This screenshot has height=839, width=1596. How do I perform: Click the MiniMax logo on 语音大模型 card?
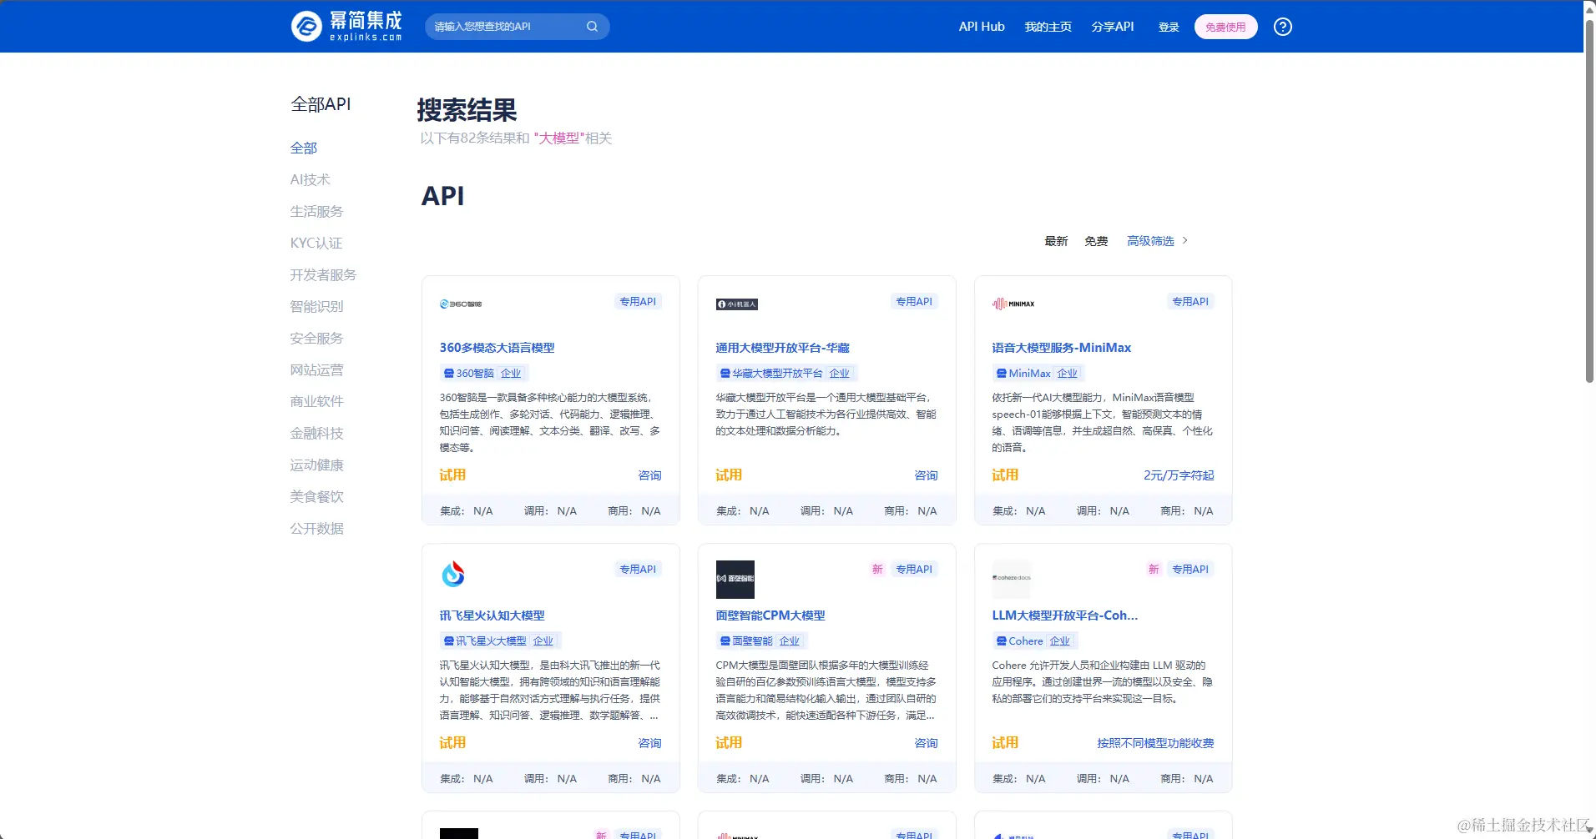(1013, 304)
